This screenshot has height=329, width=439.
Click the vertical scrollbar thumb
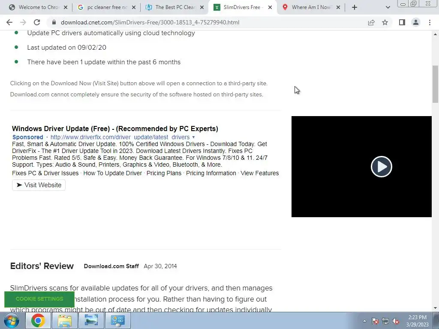click(435, 84)
